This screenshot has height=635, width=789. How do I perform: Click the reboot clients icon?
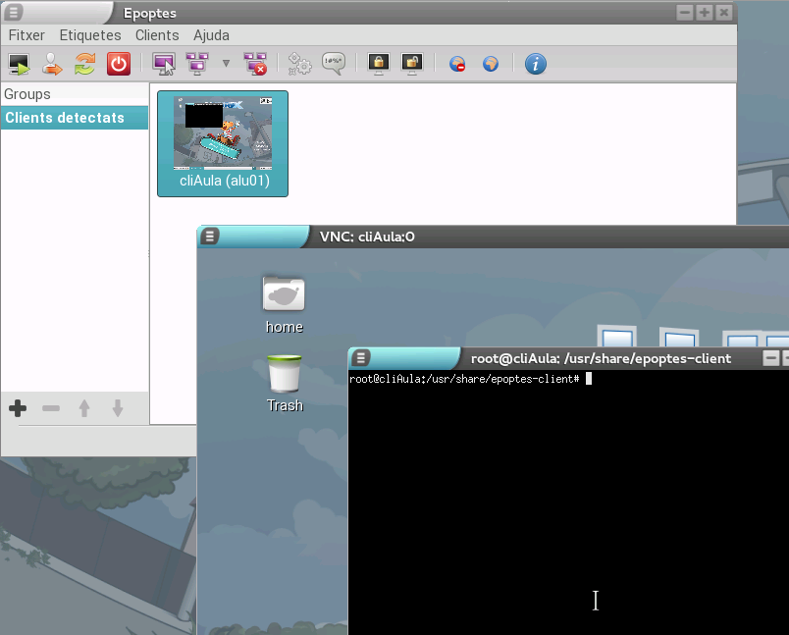click(x=85, y=65)
